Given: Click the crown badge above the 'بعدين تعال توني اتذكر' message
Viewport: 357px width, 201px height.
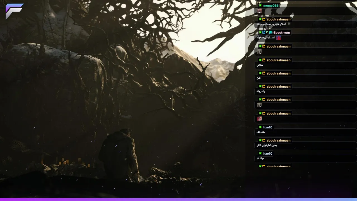Looking at the screenshot, I should coord(264,140).
